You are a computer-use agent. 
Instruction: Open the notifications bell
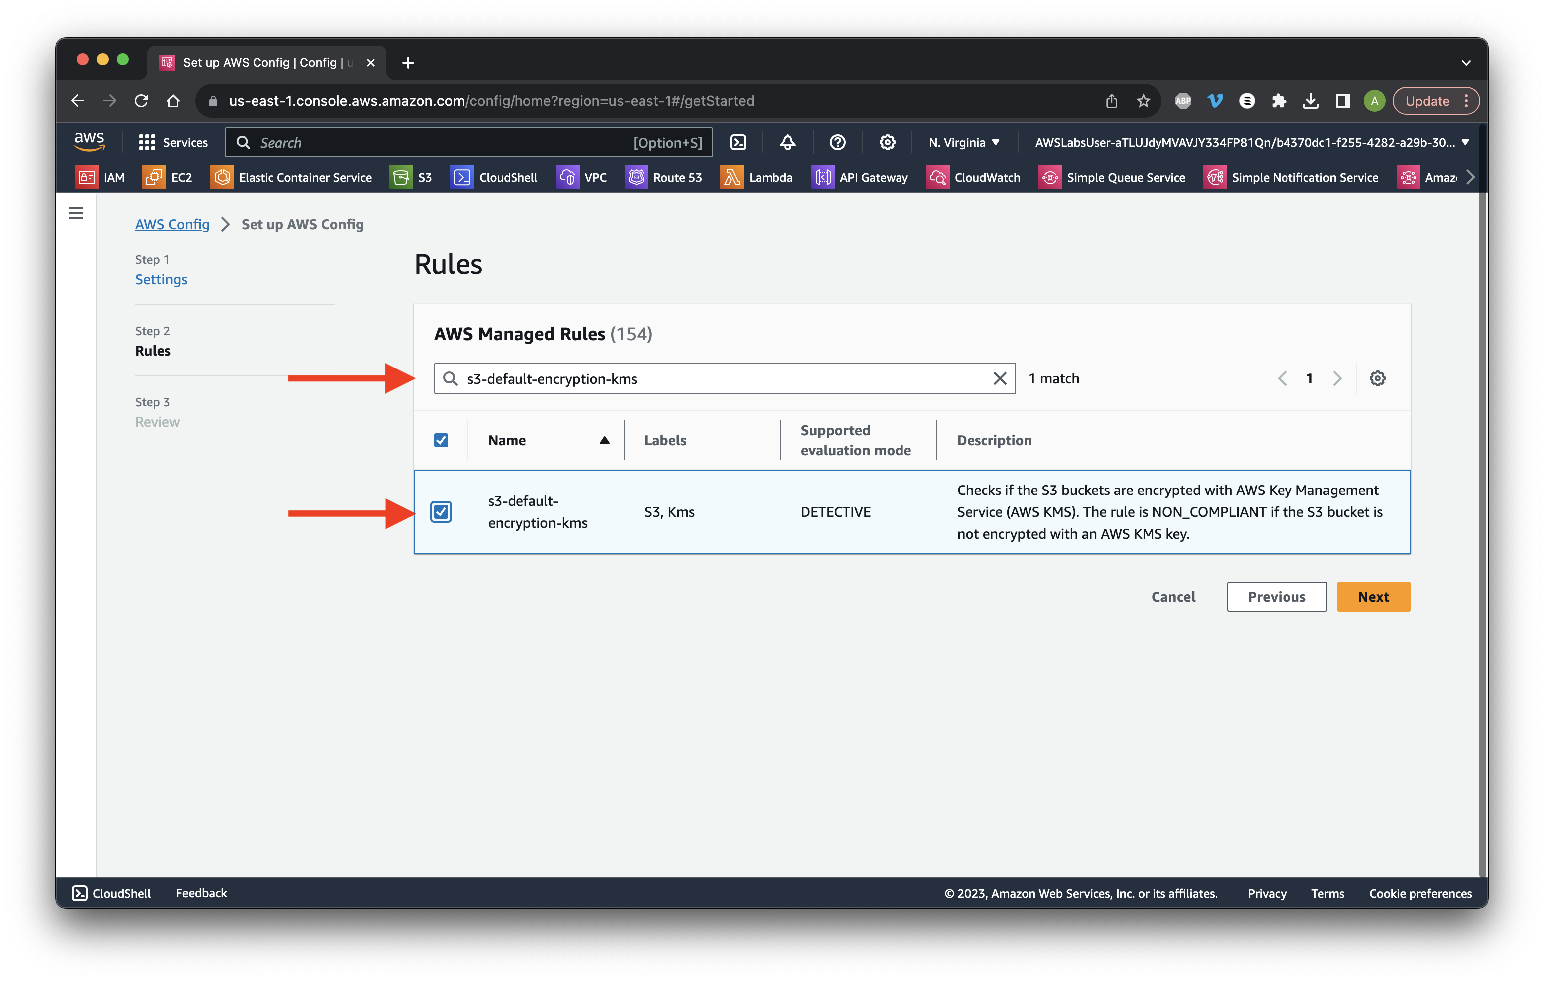click(x=787, y=142)
